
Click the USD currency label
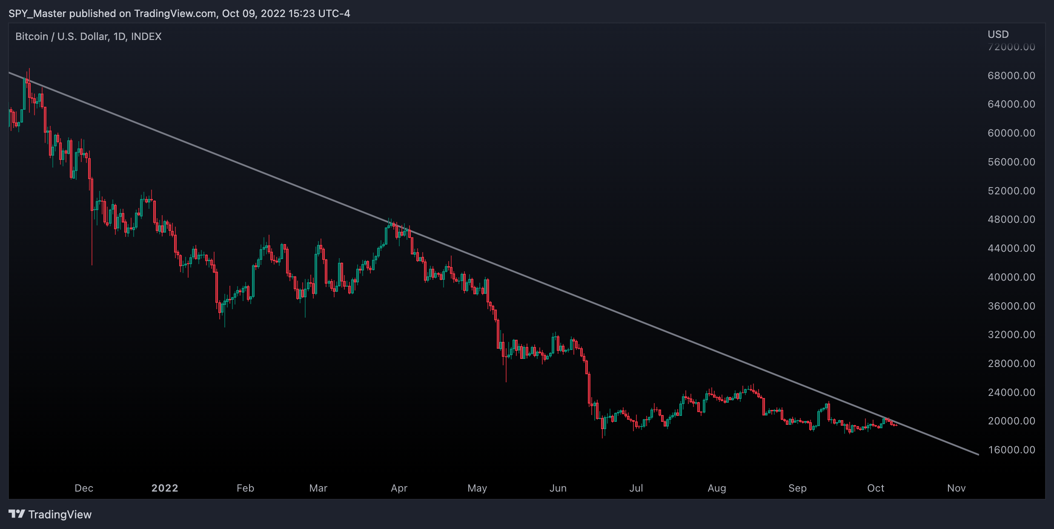tap(998, 34)
